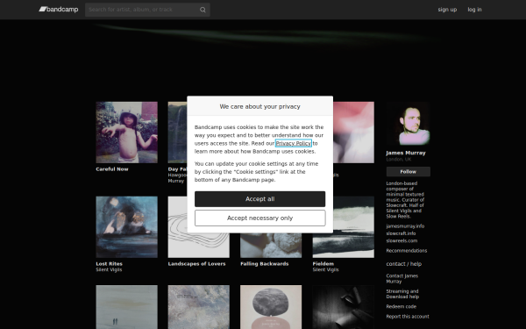Open the album cover with gray oval shape
This screenshot has width=526, height=329.
[x=271, y=307]
